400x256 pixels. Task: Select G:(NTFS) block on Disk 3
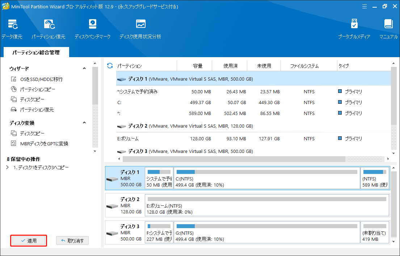tap(267, 232)
